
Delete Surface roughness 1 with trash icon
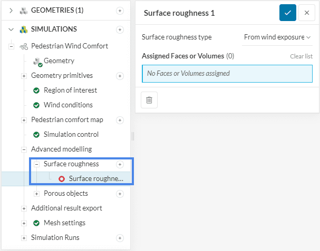point(149,99)
